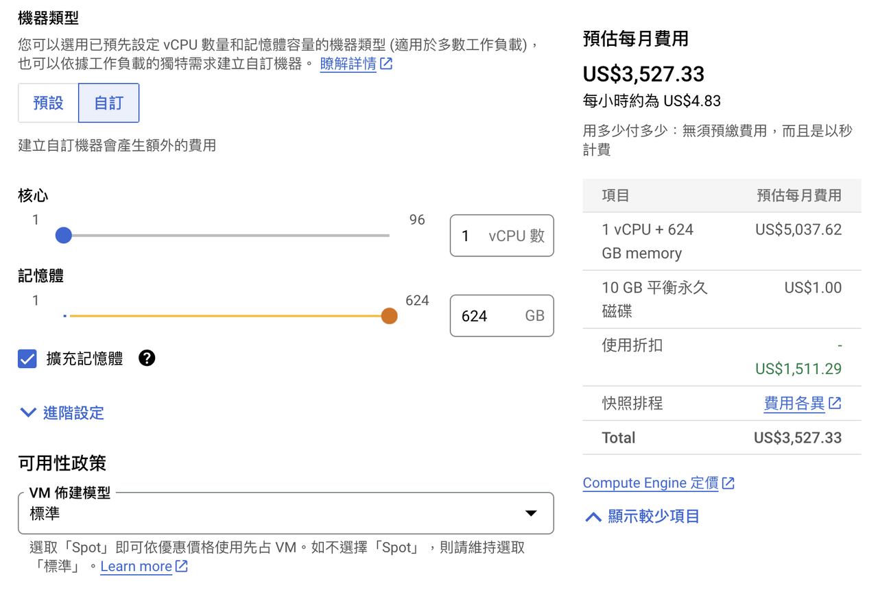Switch to the 預設 machine type tab

click(49, 103)
